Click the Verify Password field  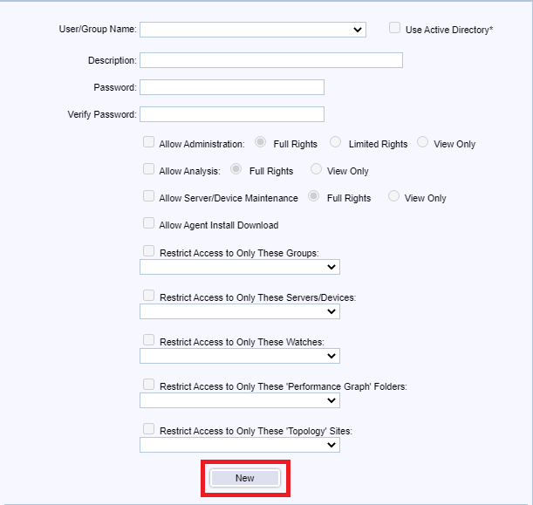pyautogui.click(x=231, y=114)
